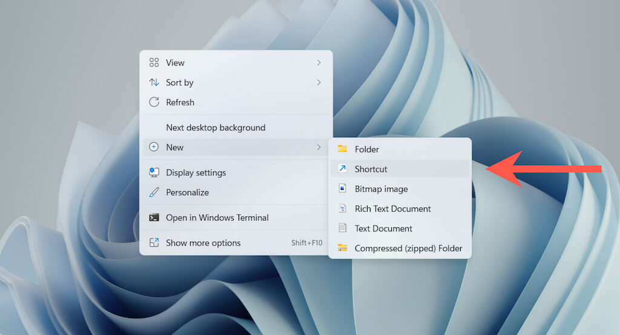620x335 pixels.
Task: Click the Sort by arrows icon
Action: pyautogui.click(x=154, y=82)
